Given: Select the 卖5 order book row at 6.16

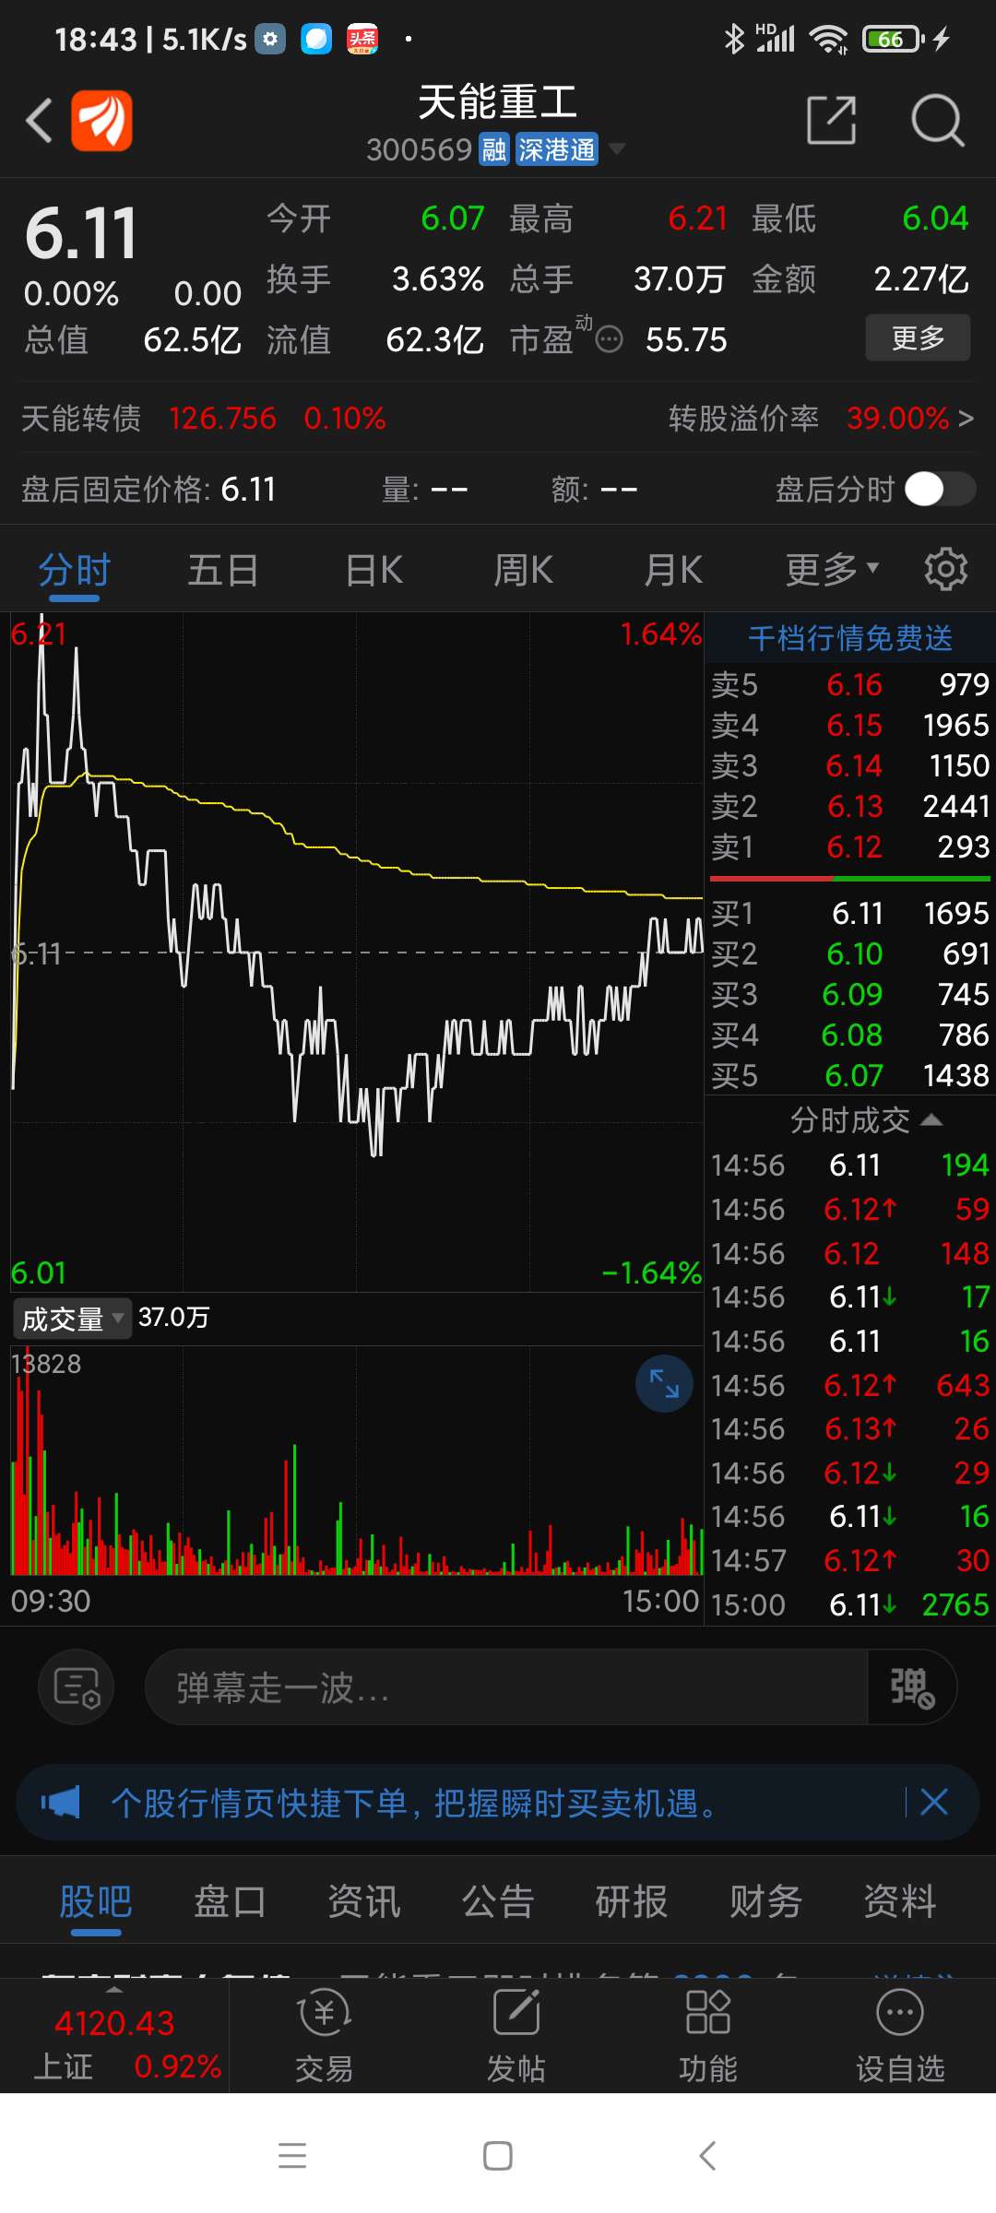Looking at the screenshot, I should point(850,684).
